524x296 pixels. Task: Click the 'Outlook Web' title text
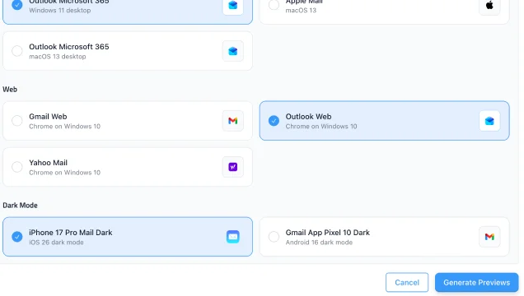[x=308, y=116]
